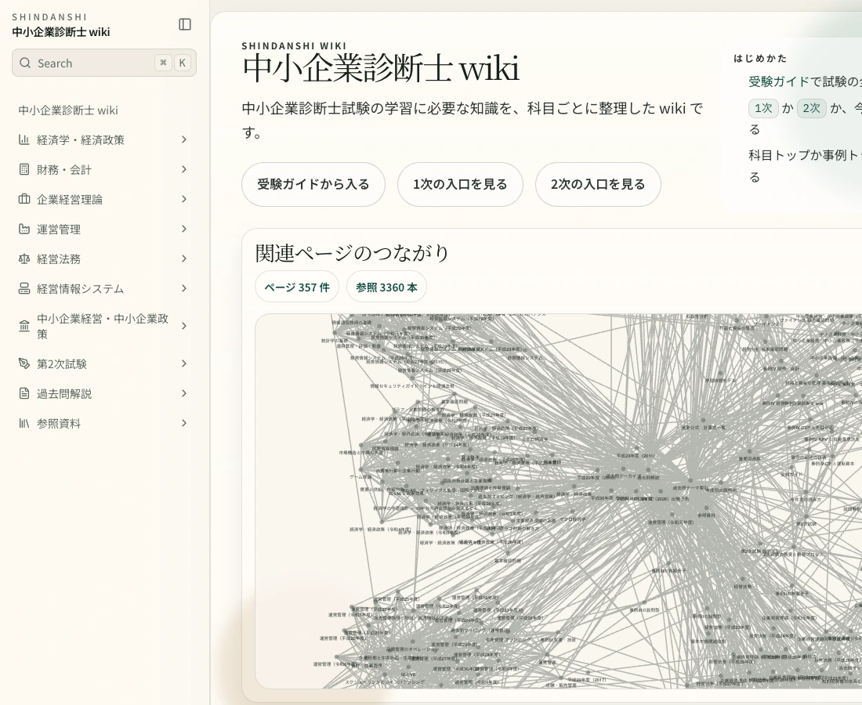Focus the Search input field
The width and height of the screenshot is (862, 705).
click(104, 63)
